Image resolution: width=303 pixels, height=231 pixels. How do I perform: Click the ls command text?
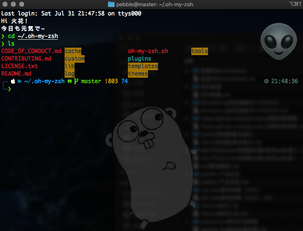[11, 43]
